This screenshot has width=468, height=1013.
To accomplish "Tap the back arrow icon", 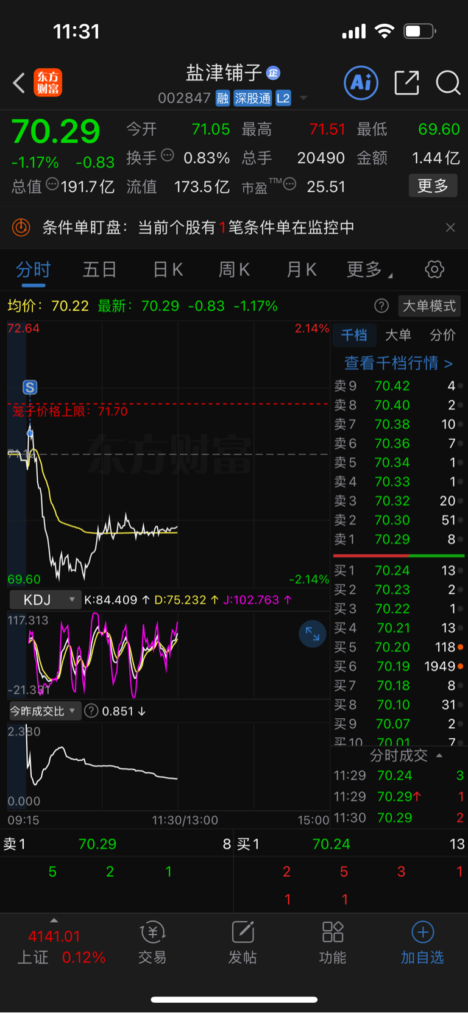I will click(x=19, y=83).
